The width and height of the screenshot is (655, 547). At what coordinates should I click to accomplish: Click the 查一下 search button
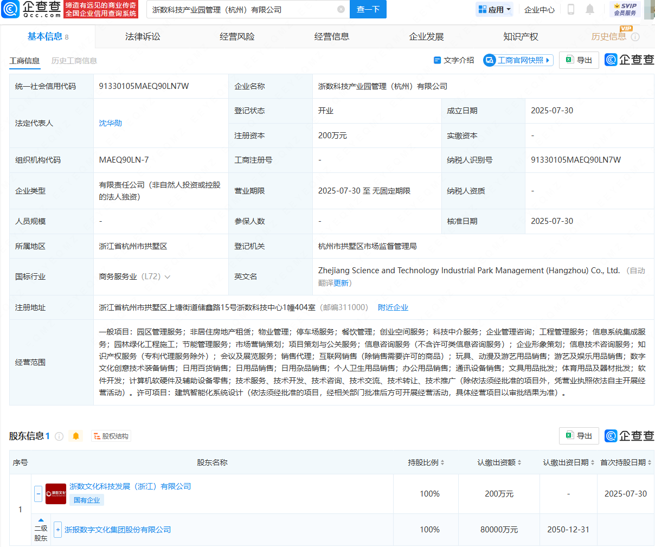coord(368,9)
